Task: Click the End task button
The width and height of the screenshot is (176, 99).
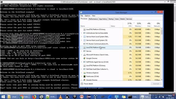Action: pos(156,84)
